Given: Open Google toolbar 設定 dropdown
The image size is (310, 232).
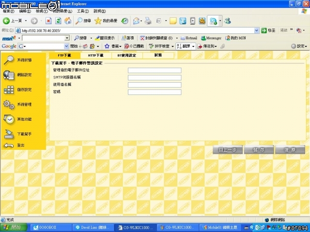Looking at the screenshot, I should click(299, 46).
